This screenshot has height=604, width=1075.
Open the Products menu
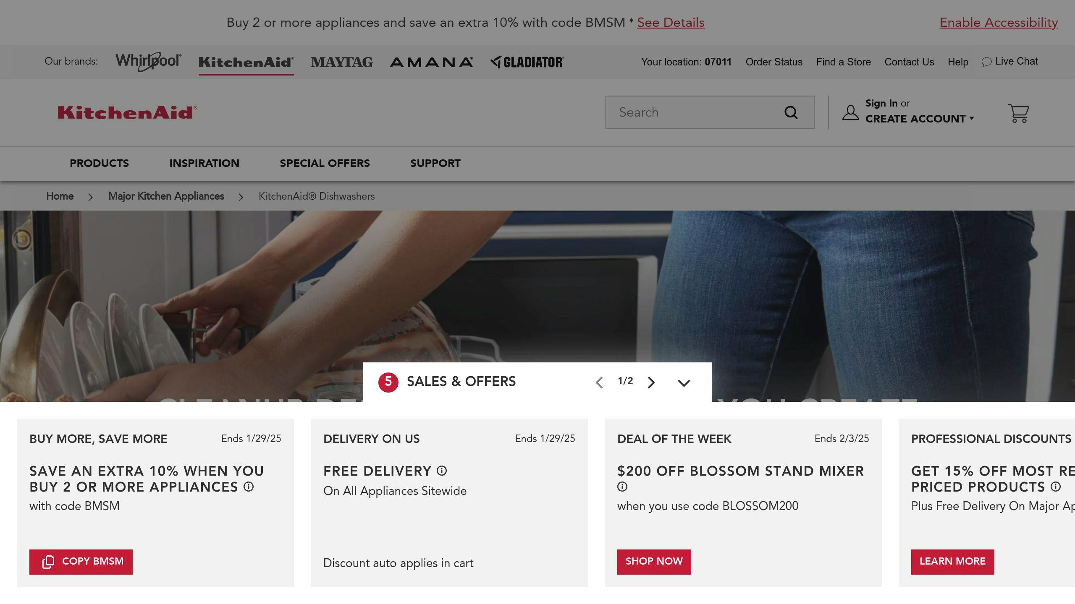coord(99,163)
